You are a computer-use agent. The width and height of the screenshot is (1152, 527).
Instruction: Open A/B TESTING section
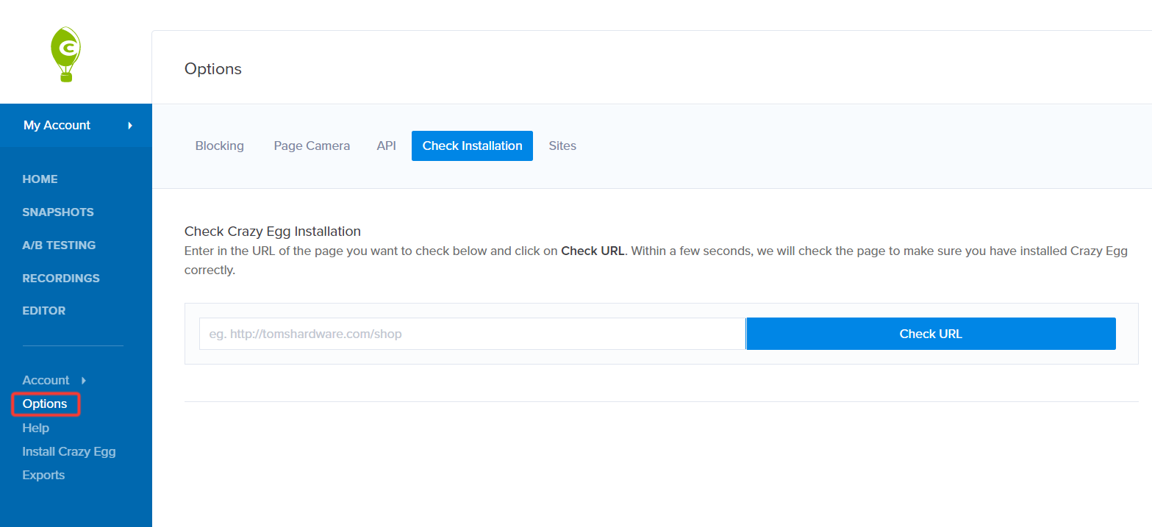pyautogui.click(x=59, y=245)
